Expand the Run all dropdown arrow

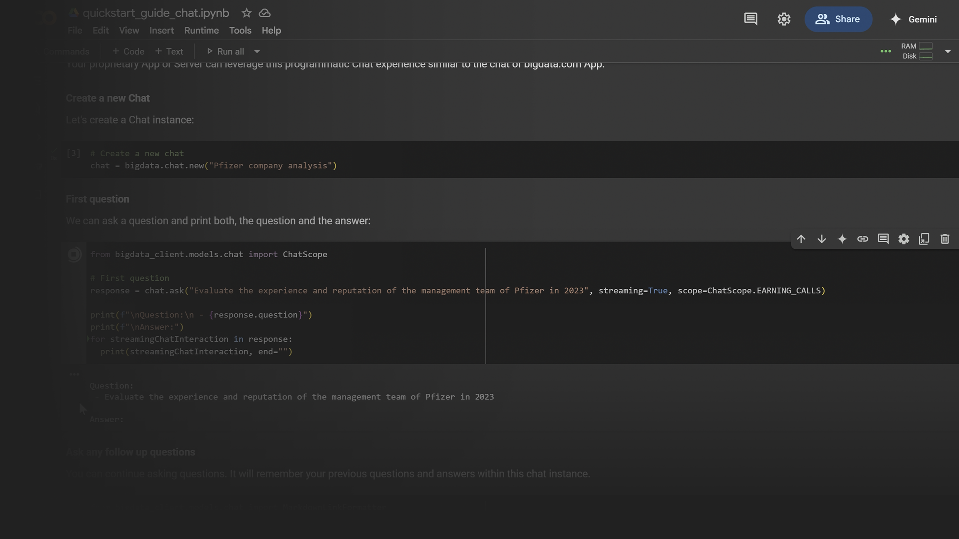(257, 51)
